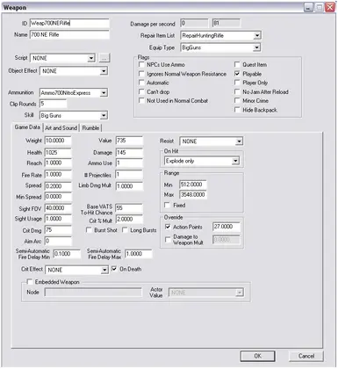338x369 pixels.
Task: Click the ellipsis button next to Script
Action: tap(104, 58)
